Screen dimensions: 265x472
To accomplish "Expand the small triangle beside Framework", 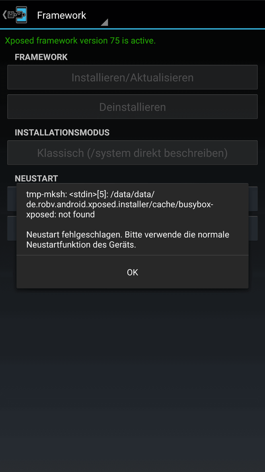I will pyautogui.click(x=104, y=22).
